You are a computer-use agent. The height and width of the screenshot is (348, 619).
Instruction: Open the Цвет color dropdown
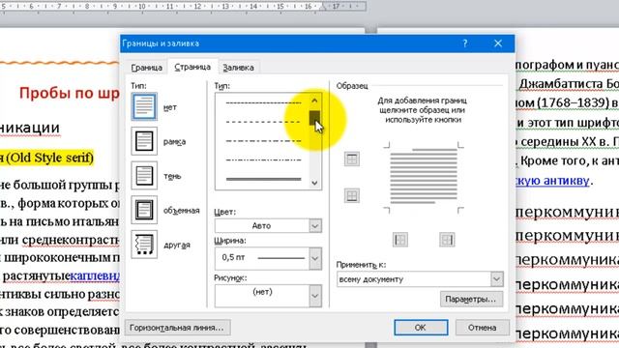(314, 225)
